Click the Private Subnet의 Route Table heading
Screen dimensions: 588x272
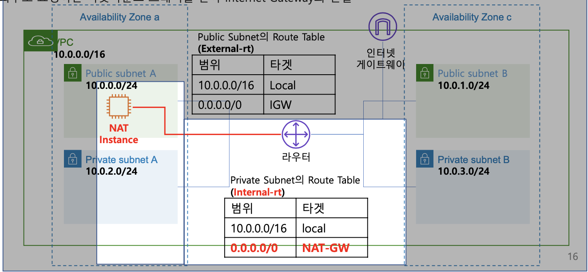[x=295, y=180]
